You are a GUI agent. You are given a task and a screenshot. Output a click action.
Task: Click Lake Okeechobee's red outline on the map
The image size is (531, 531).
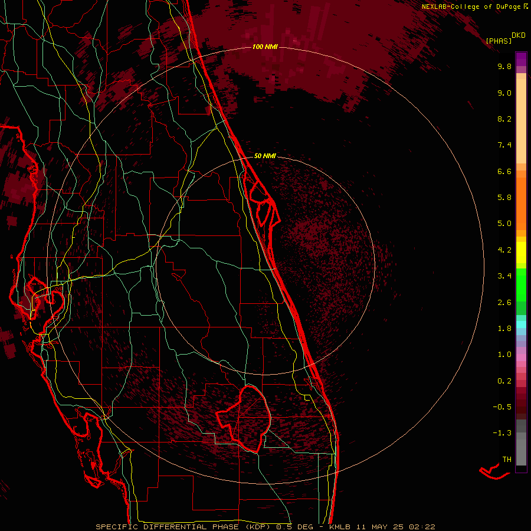244,419
